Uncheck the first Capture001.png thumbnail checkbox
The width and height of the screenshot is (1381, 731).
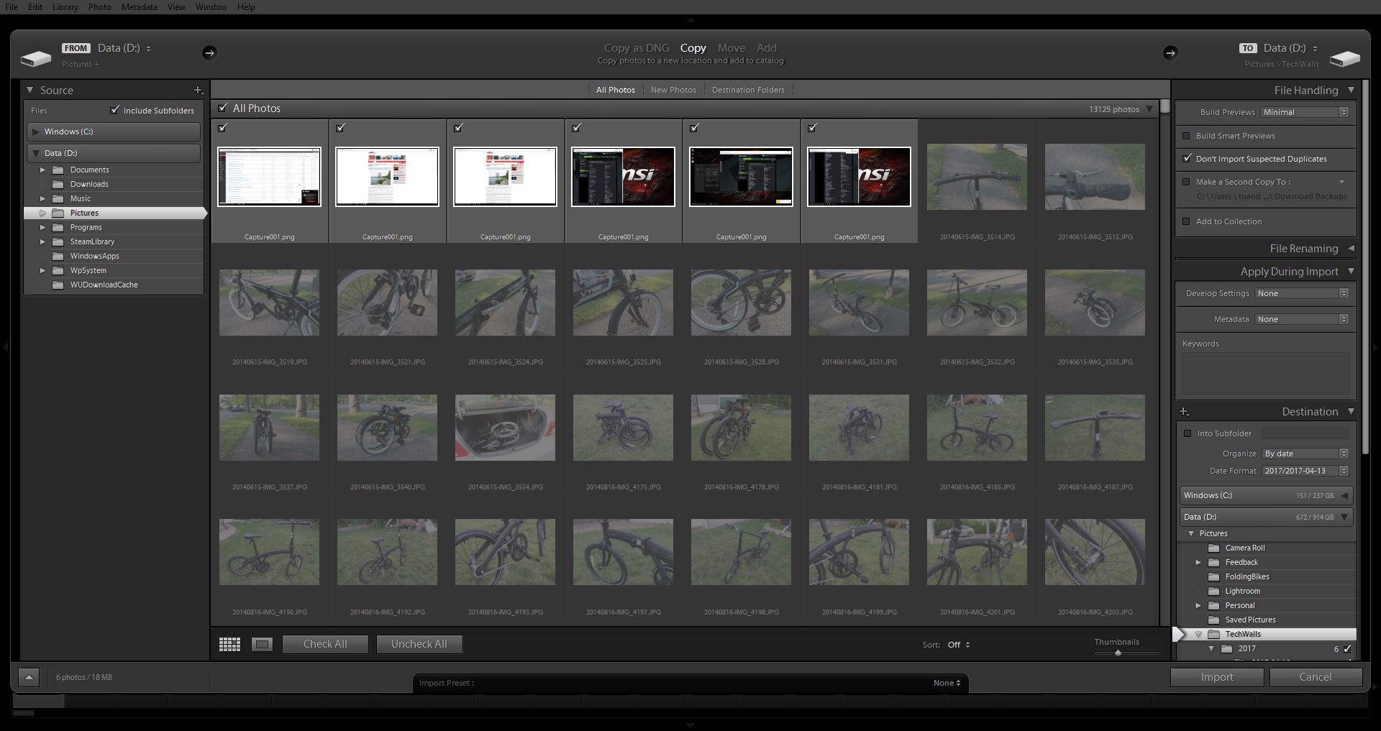point(223,128)
